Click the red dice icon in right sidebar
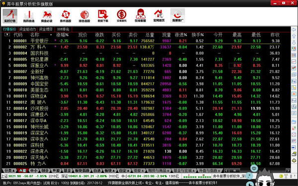Image resolution: width=298 pixels, height=186 pixels. pyautogui.click(x=294, y=135)
